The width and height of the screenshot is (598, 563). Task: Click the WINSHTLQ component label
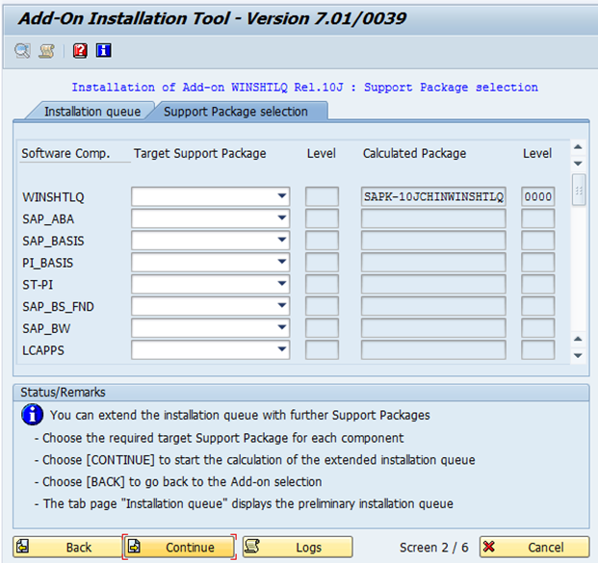coord(53,197)
